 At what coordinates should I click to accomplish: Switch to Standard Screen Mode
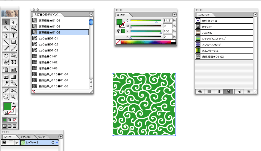click(5, 126)
